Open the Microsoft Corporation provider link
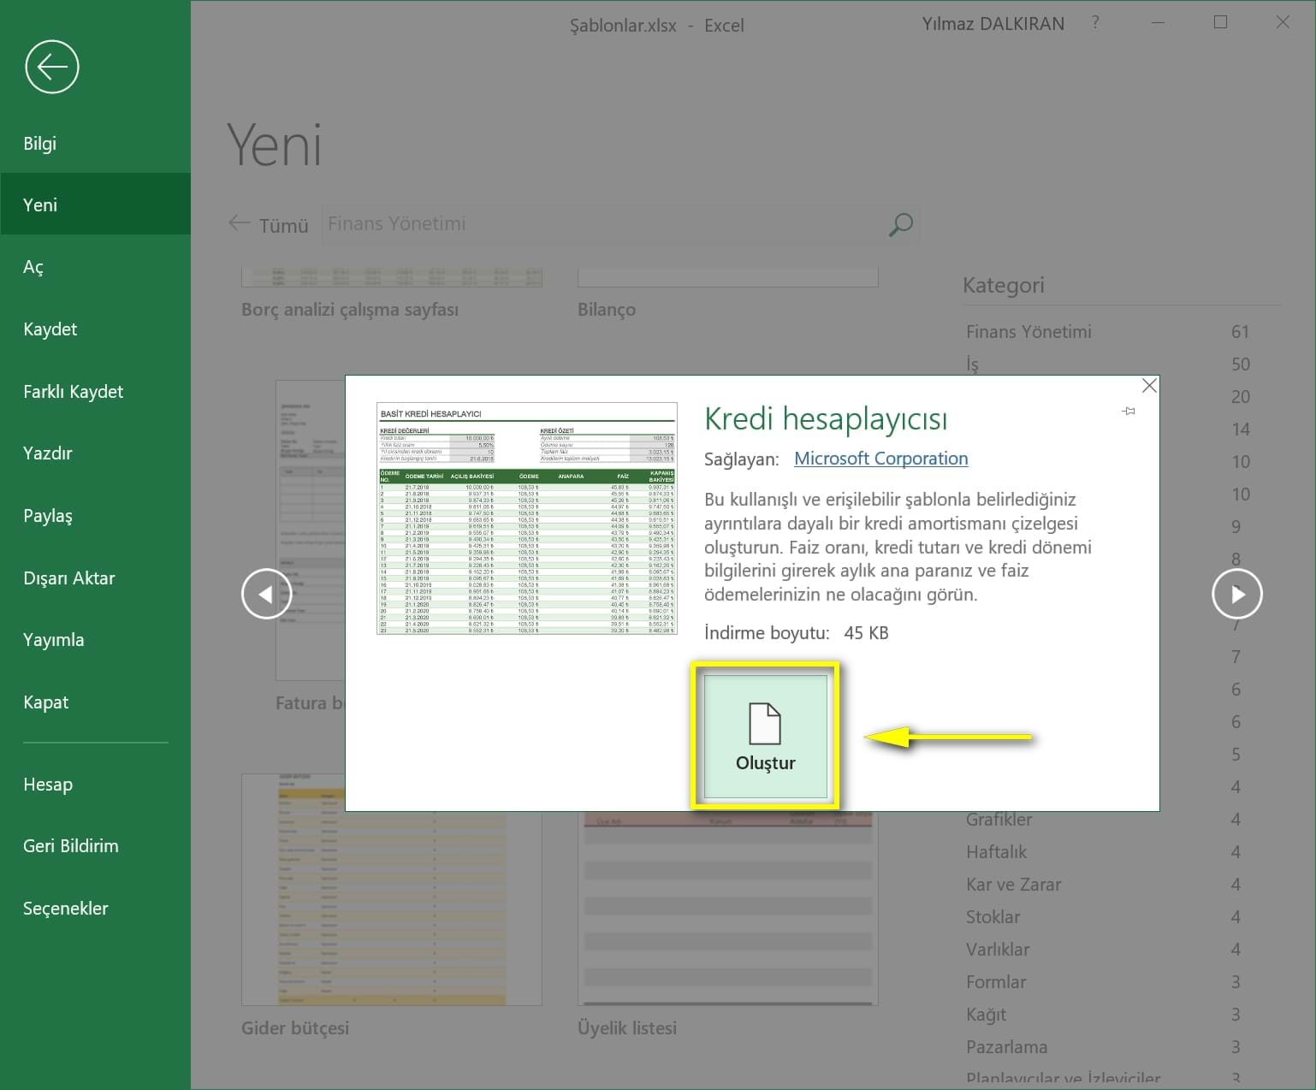Viewport: 1316px width, 1090px height. tap(881, 459)
